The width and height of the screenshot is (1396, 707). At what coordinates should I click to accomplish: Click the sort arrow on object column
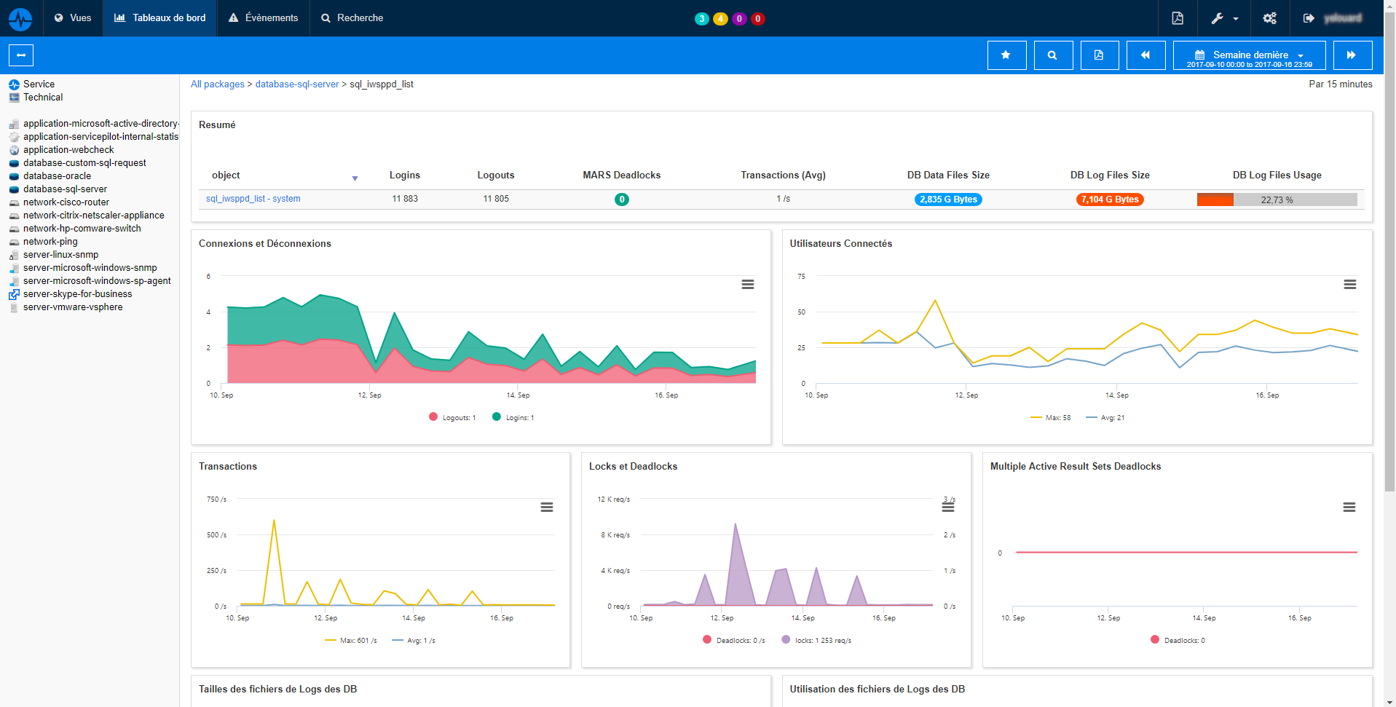pyautogui.click(x=355, y=178)
